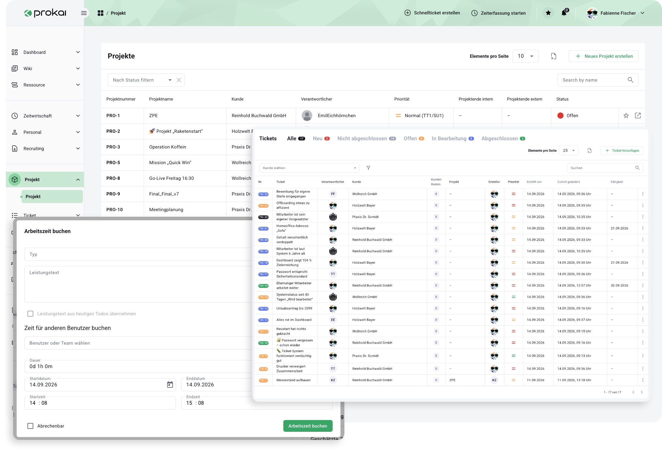Click the search icon in Tickets Suchen field
Screen dimensions: 662x453
click(637, 168)
